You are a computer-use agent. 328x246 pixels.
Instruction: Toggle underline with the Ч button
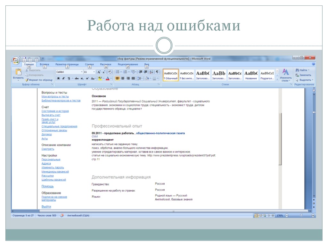click(x=69, y=78)
